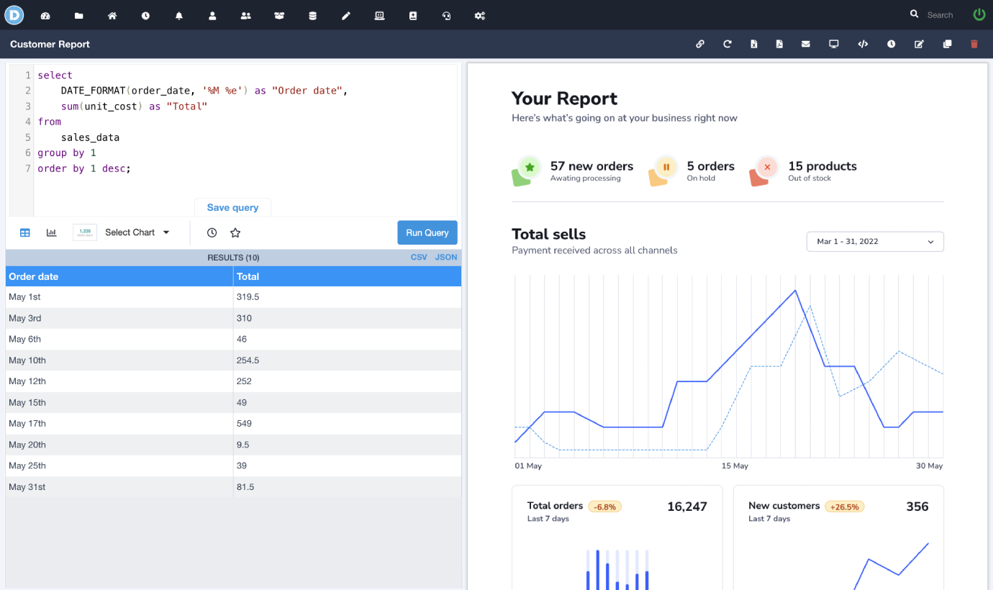The image size is (993, 590).
Task: Download results as CSV
Action: 419,257
